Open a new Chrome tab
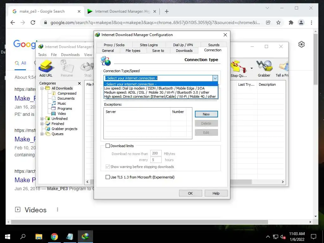This screenshot has height=243, width=324. [x=167, y=11]
